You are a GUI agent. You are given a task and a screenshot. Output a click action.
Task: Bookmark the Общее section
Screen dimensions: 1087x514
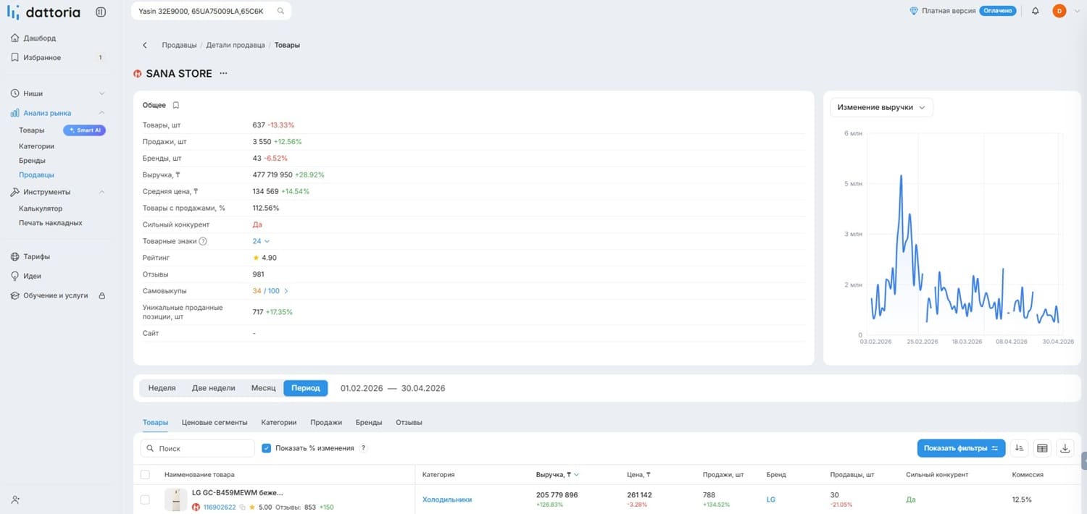(x=175, y=105)
